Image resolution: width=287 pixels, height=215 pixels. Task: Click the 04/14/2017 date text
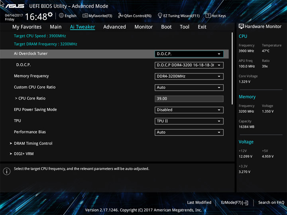[14, 16]
